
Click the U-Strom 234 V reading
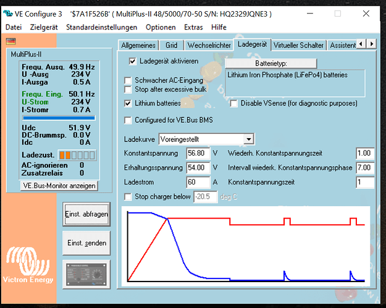[56, 102]
